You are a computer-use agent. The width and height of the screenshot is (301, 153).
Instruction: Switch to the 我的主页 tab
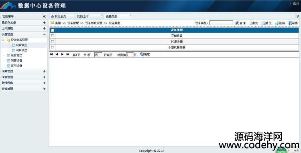pos(62,16)
